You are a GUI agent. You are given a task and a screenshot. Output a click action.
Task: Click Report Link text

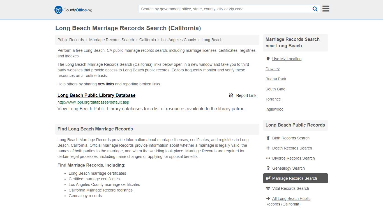[246, 95]
